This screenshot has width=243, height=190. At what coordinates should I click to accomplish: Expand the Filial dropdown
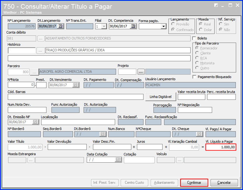pos(104,26)
